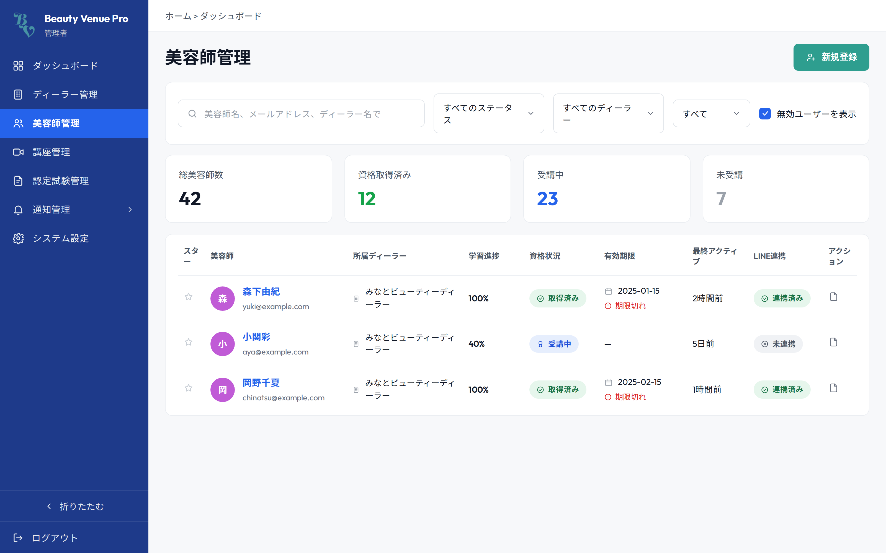
Task: Select 美容師管理 in sidebar
Action: [x=74, y=123]
